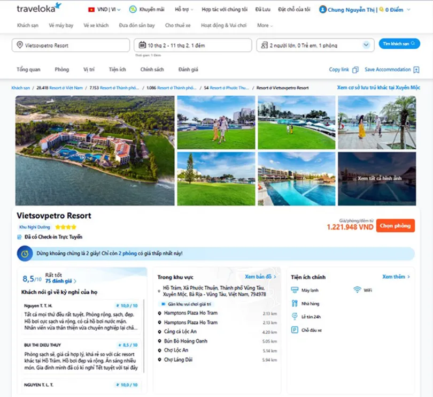The image size is (433, 397).
Task: Expand the Hỗ trợ support menu
Action: [x=183, y=10]
